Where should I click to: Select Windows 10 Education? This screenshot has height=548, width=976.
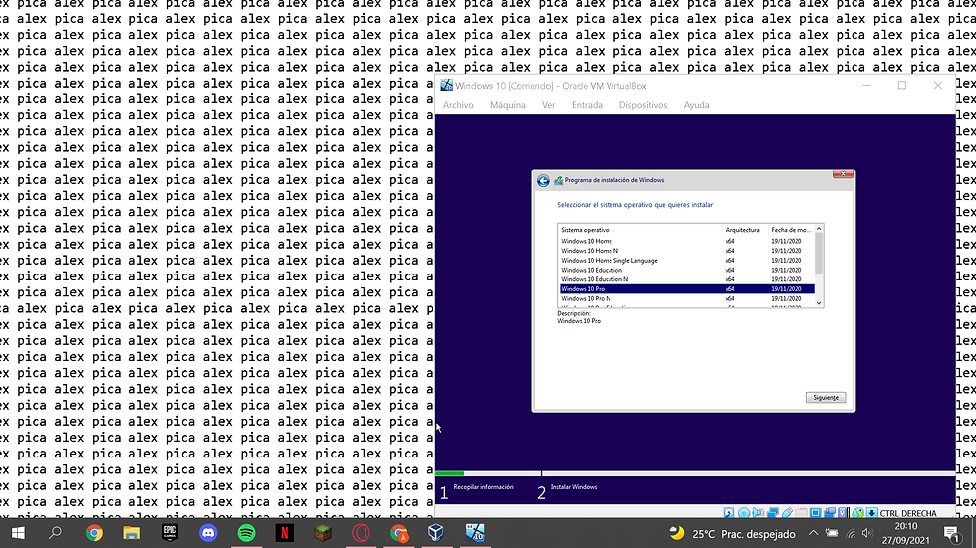point(687,270)
